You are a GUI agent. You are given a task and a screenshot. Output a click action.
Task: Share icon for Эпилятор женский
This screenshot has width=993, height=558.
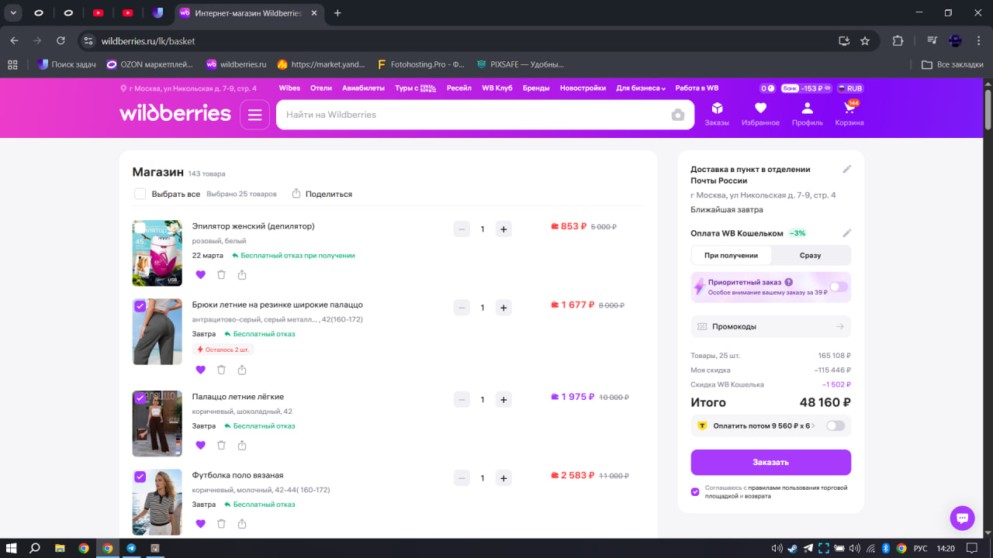242,274
